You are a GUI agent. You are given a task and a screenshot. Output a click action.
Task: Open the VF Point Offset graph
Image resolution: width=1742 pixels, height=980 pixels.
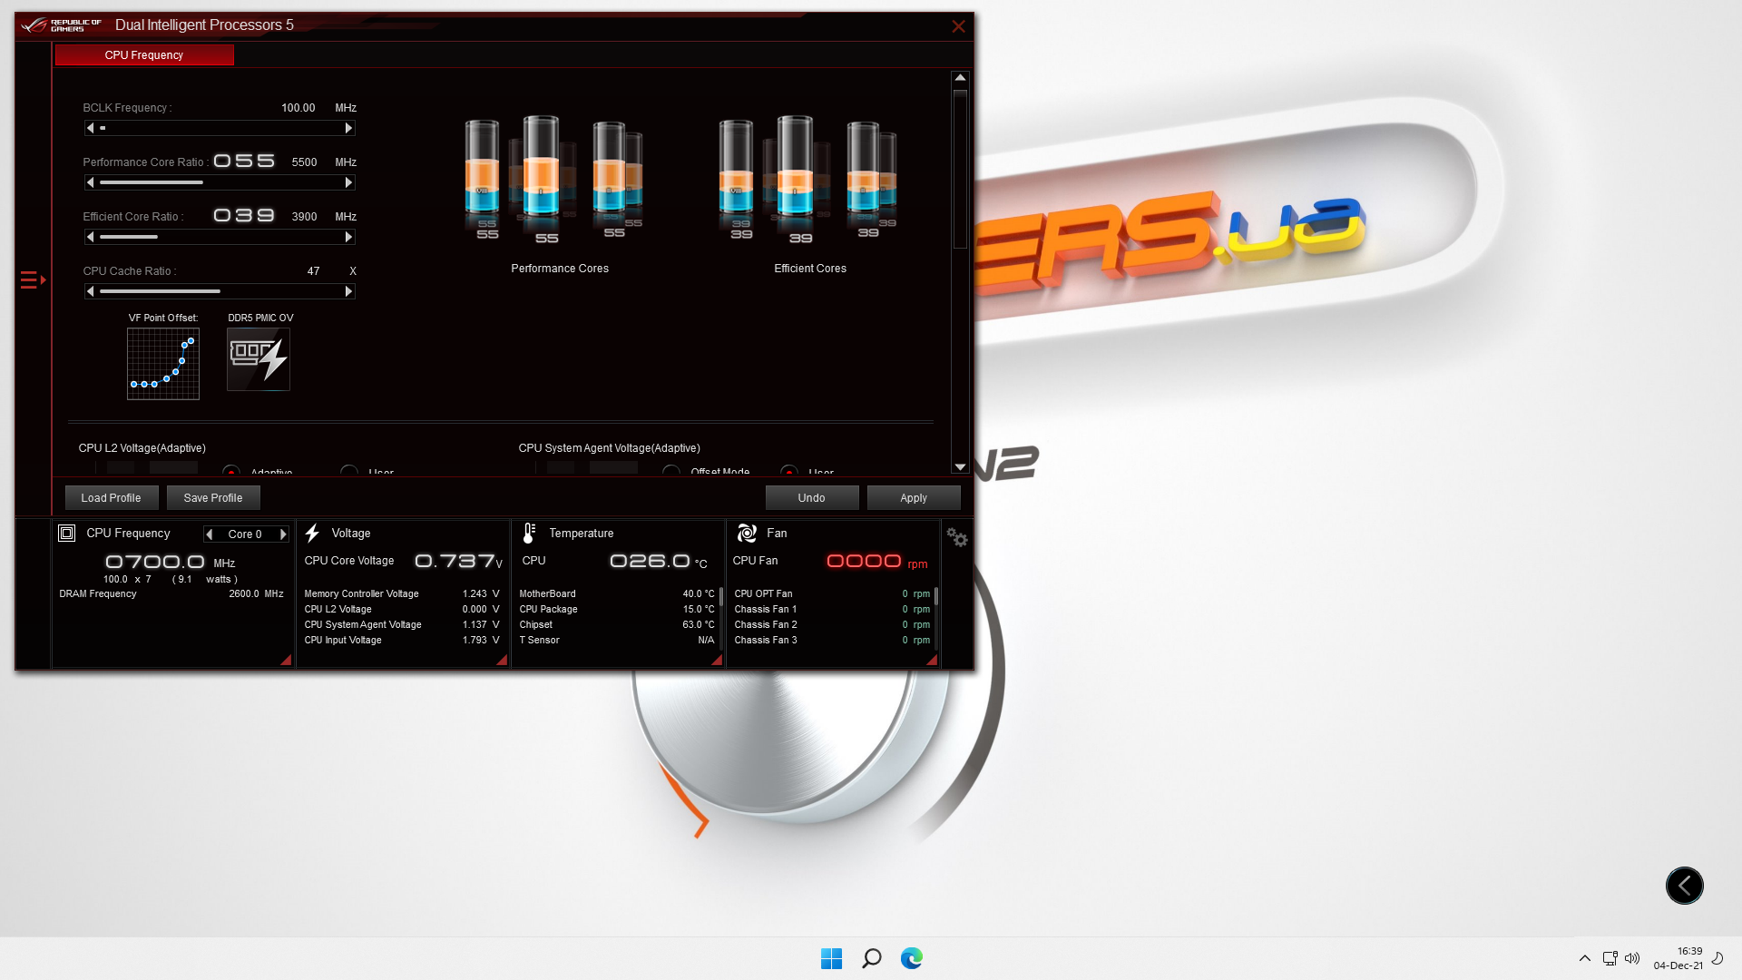coord(163,363)
